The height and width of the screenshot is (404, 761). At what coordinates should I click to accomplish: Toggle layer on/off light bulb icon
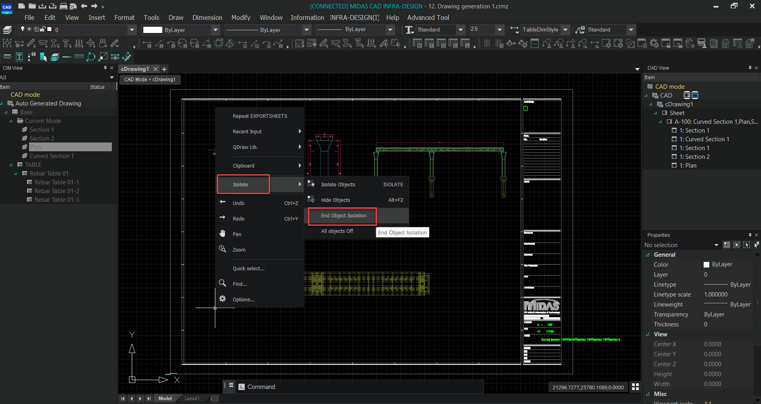click(x=23, y=29)
